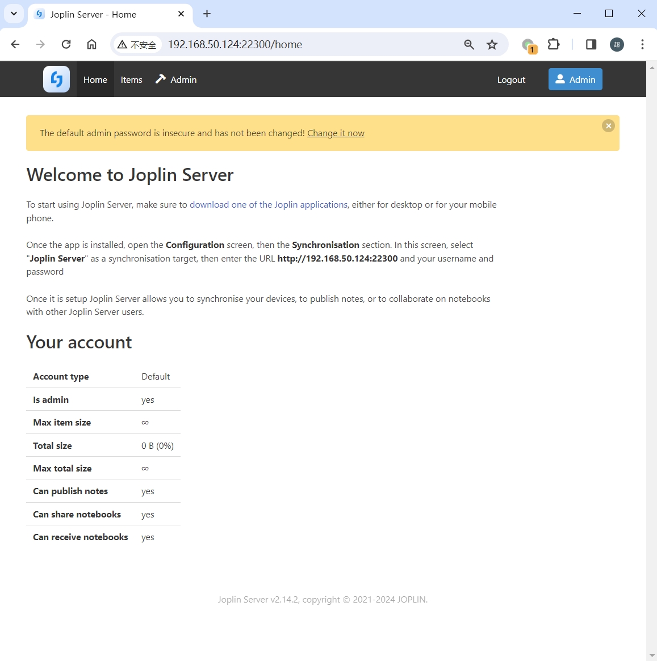Viewport: 657px width, 661px height.
Task: Select the Home navbar item
Action: [x=95, y=80]
